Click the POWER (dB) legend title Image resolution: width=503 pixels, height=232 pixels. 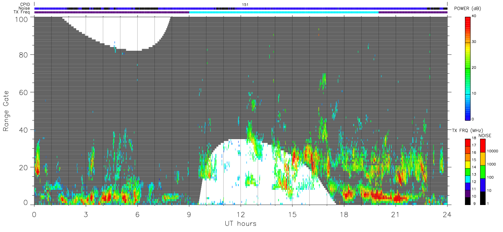tap(468, 9)
